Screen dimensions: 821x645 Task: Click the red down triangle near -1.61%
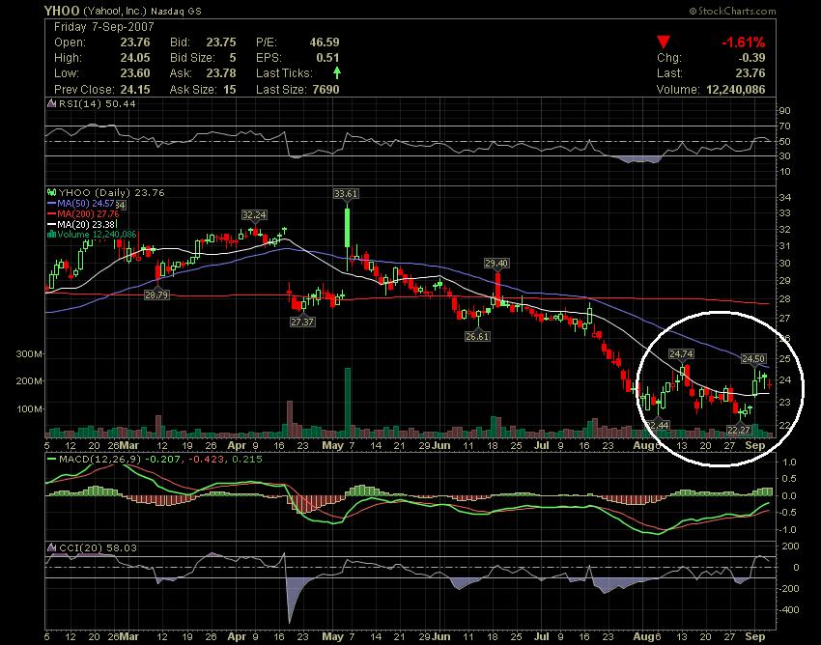[664, 42]
